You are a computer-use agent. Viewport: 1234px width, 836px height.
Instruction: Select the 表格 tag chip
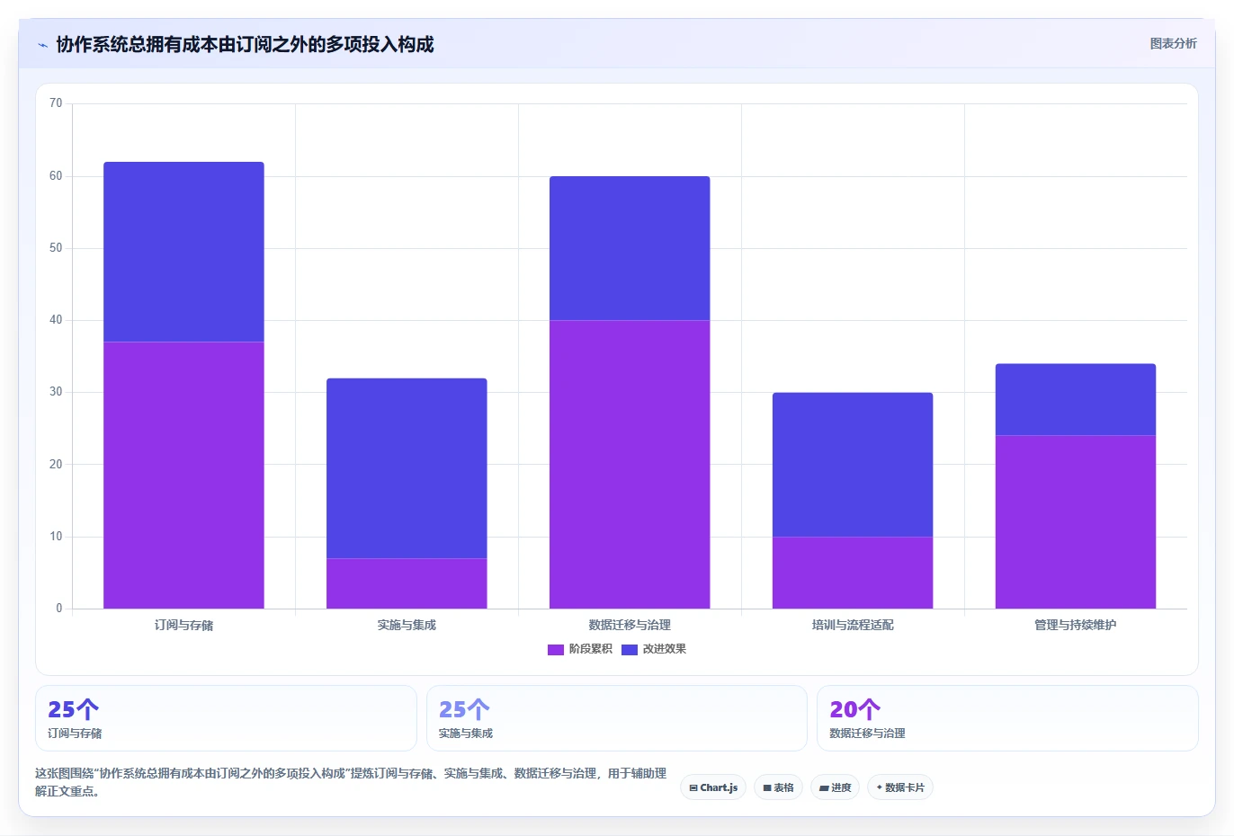(x=778, y=787)
